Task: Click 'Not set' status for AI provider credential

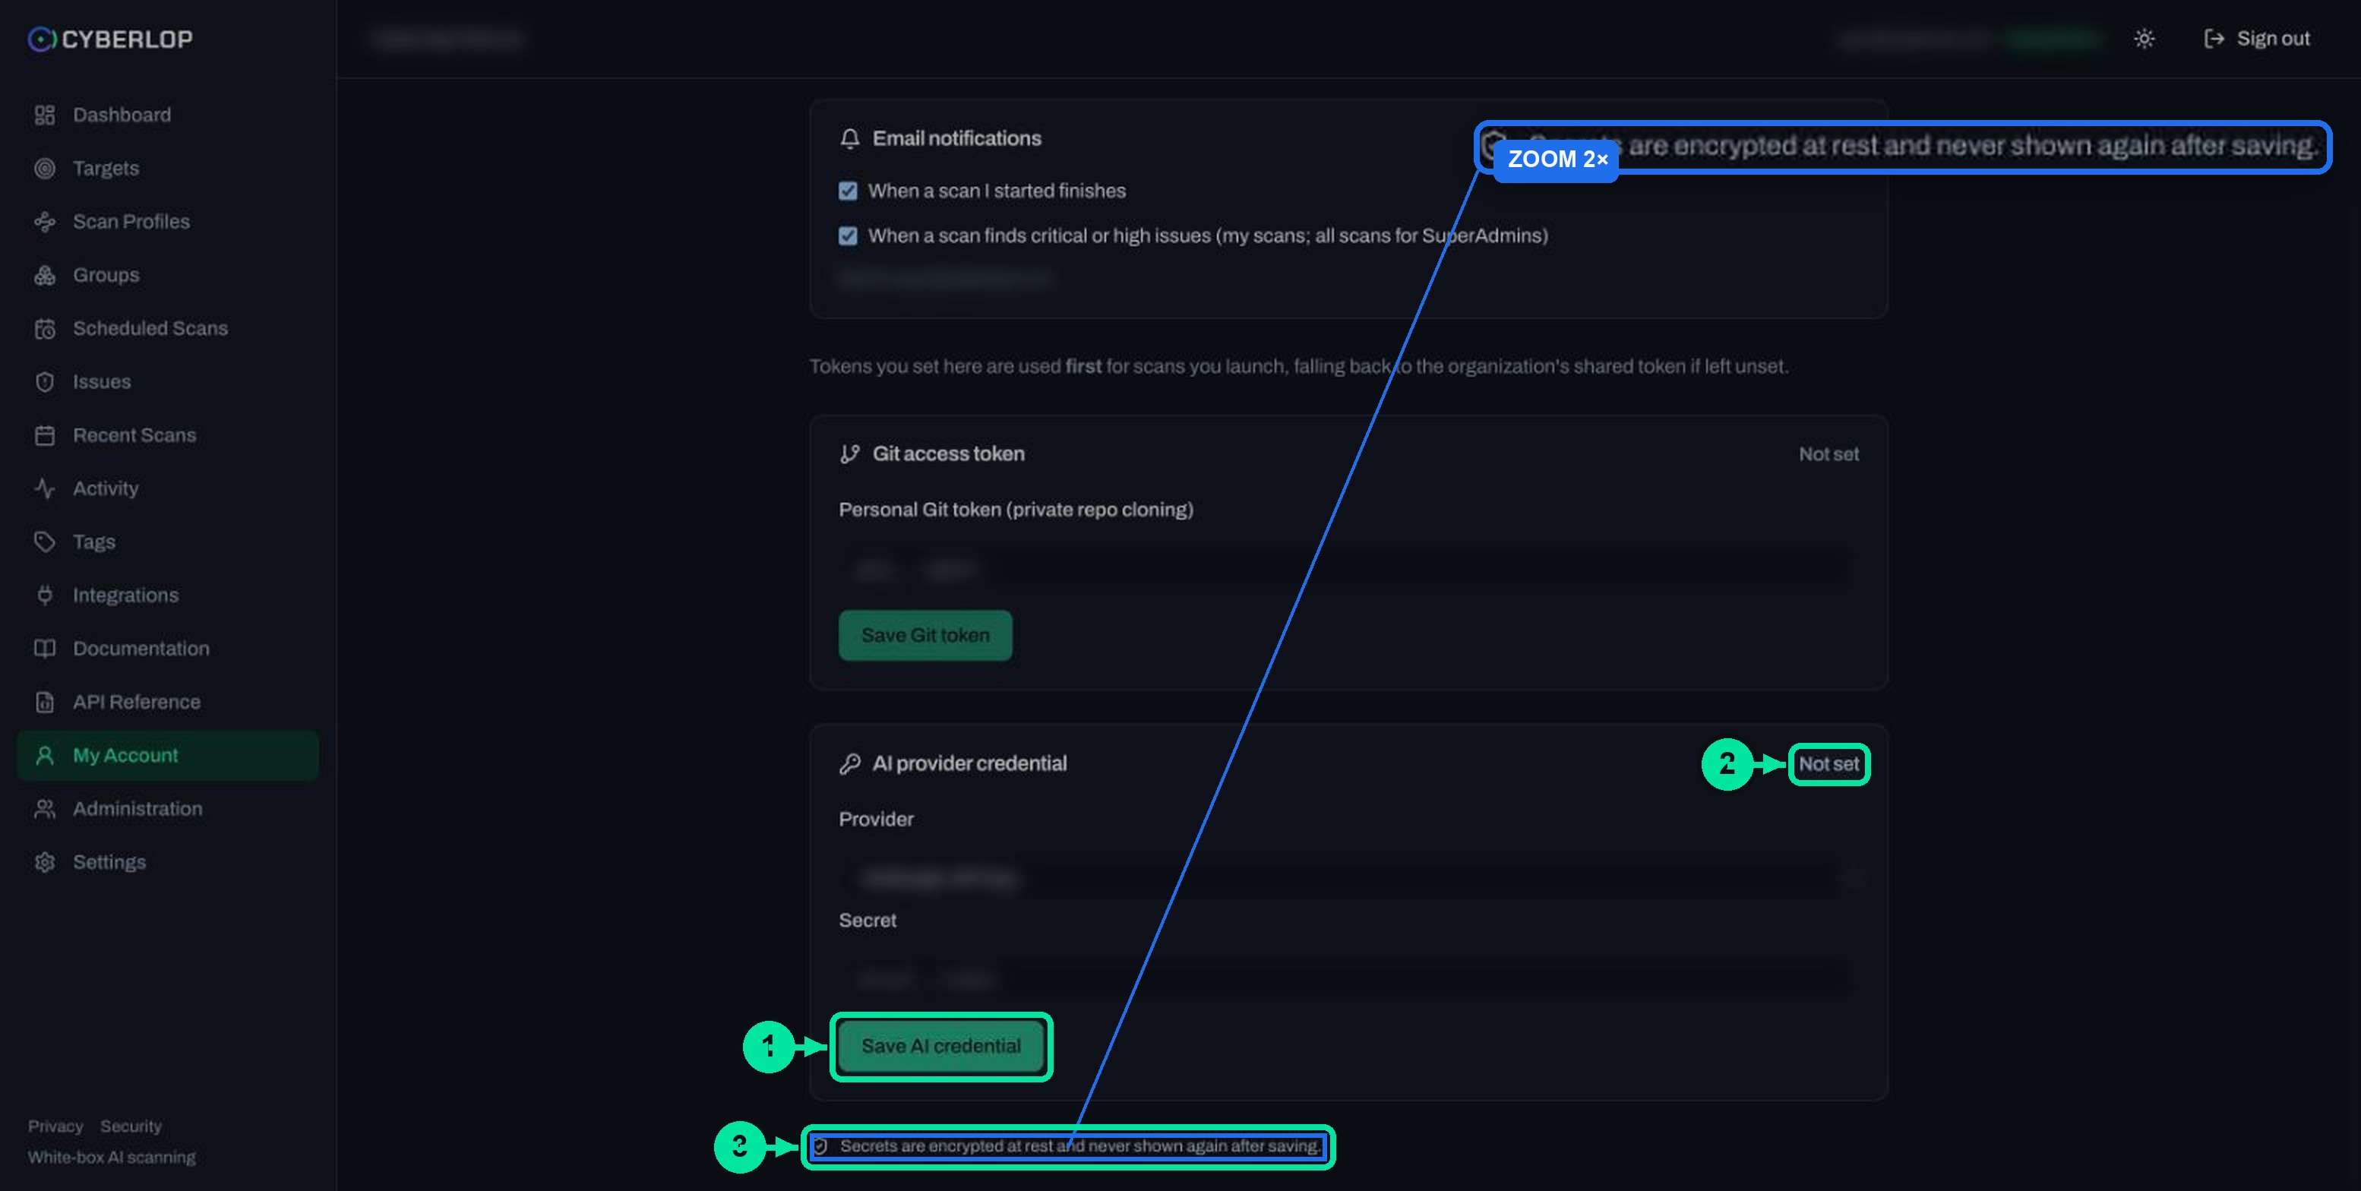Action: click(1828, 764)
